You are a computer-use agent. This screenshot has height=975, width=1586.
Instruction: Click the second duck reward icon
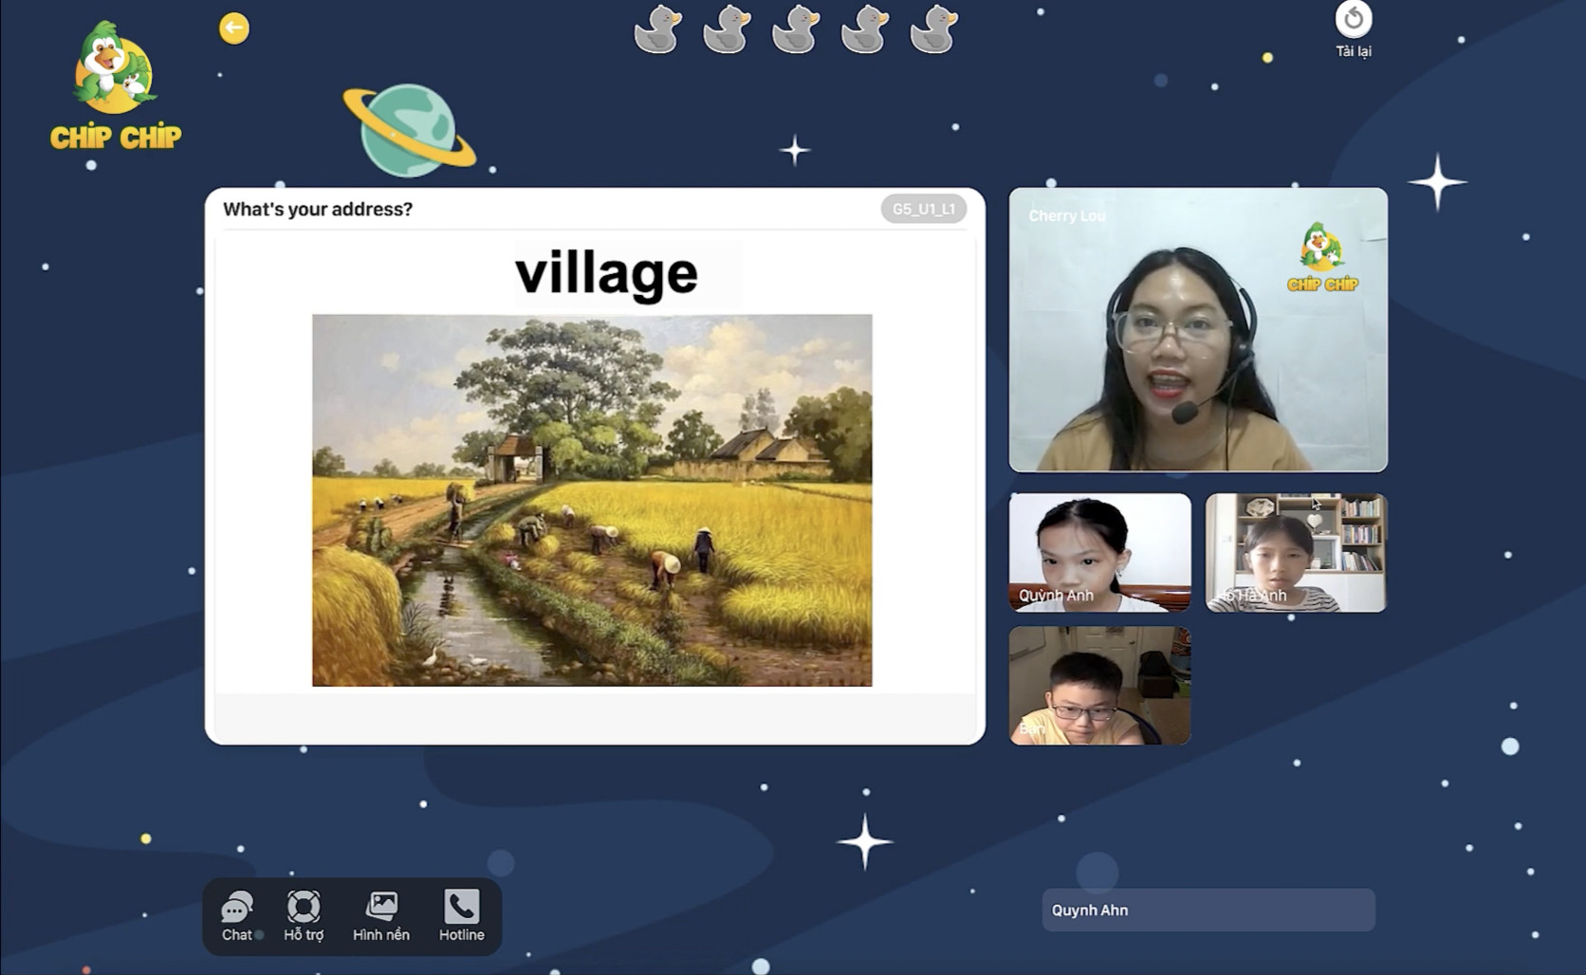pyautogui.click(x=727, y=28)
